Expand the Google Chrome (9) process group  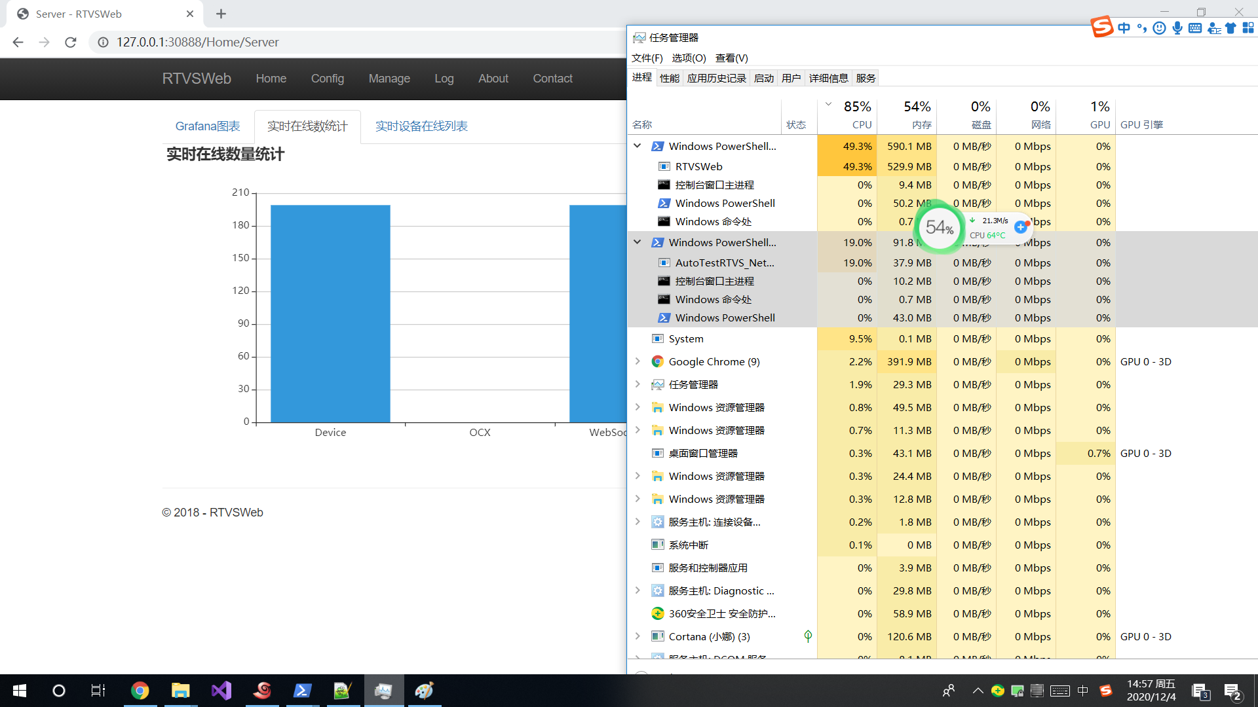(x=637, y=361)
